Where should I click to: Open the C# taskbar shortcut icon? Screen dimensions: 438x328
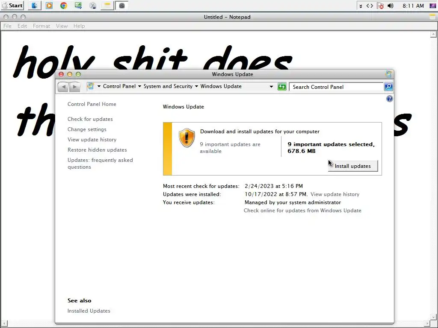coord(78,5)
